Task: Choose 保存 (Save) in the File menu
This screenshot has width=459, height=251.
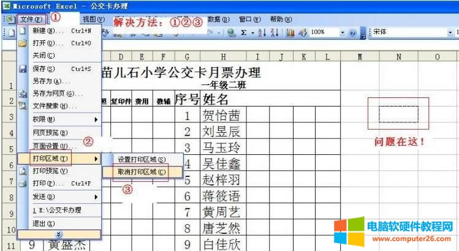Action: (43, 69)
